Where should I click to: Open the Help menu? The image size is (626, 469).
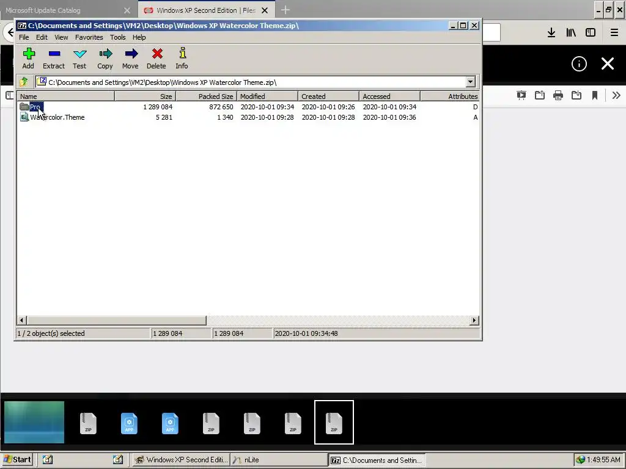tap(139, 37)
